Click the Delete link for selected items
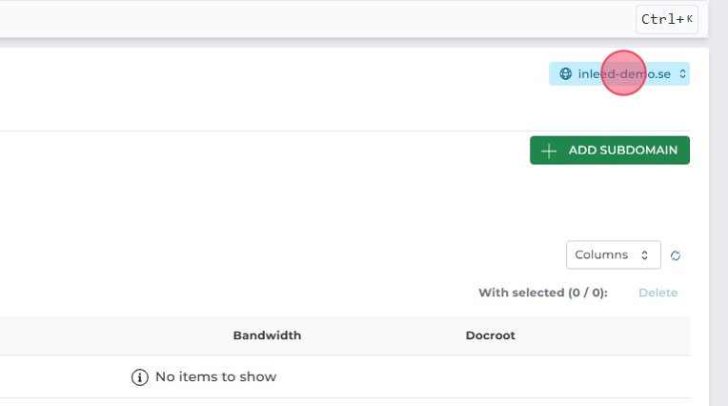This screenshot has width=728, height=406. pos(657,293)
